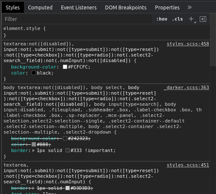
Task: Open the _darker.scss:363 source link
Action: [x=186, y=87]
